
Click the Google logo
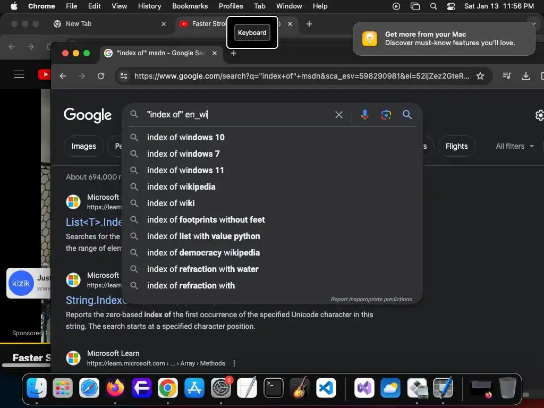click(88, 115)
